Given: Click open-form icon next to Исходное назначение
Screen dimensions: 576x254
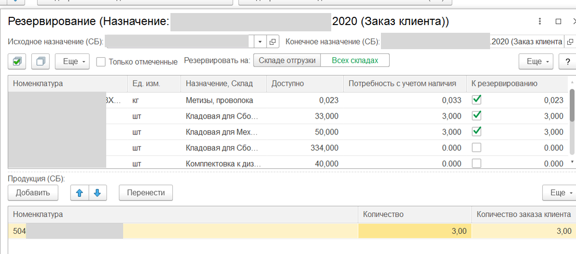Looking at the screenshot, I should [272, 42].
